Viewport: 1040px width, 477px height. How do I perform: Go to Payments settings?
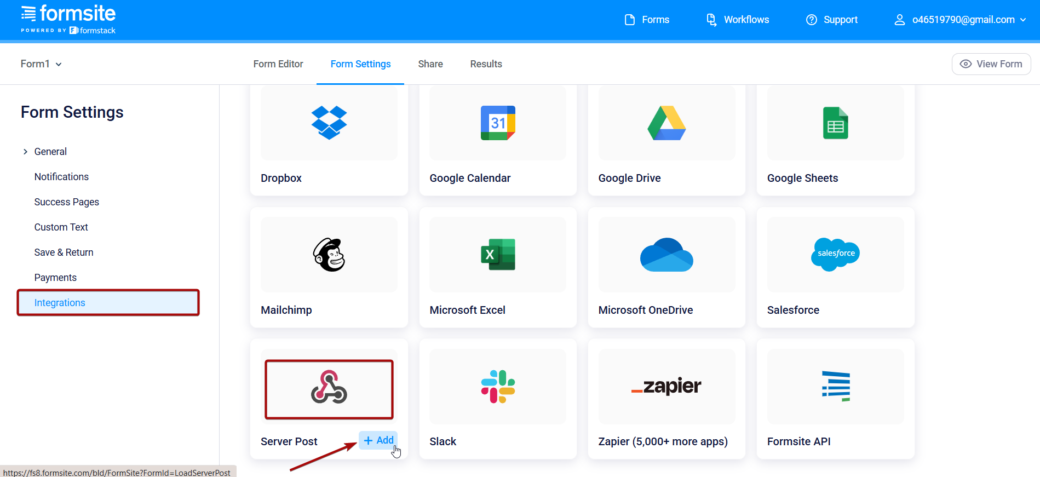pyautogui.click(x=55, y=278)
